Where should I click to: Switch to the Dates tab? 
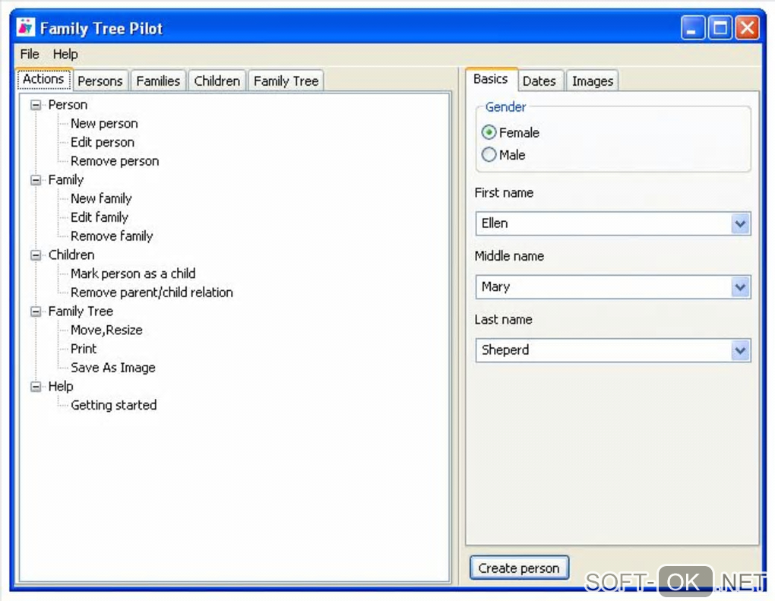coord(539,81)
